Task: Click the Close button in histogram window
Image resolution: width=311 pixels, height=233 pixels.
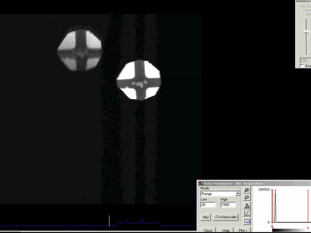Action: point(208,231)
